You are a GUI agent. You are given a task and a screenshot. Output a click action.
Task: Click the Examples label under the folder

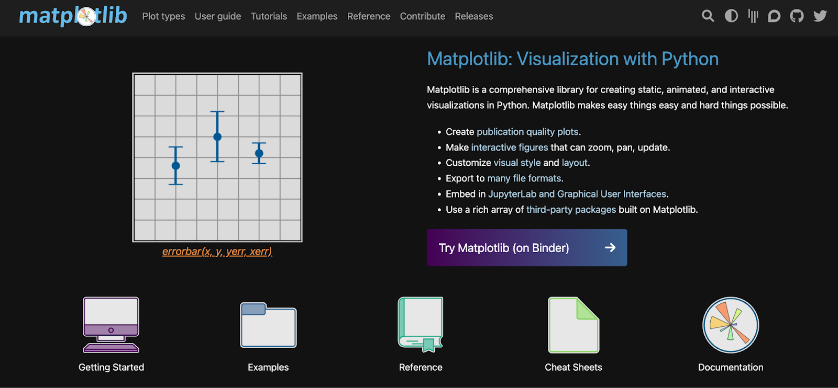pyautogui.click(x=268, y=367)
